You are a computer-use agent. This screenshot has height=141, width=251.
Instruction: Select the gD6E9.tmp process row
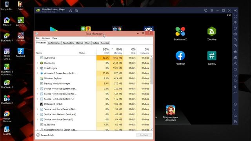tap(93, 125)
